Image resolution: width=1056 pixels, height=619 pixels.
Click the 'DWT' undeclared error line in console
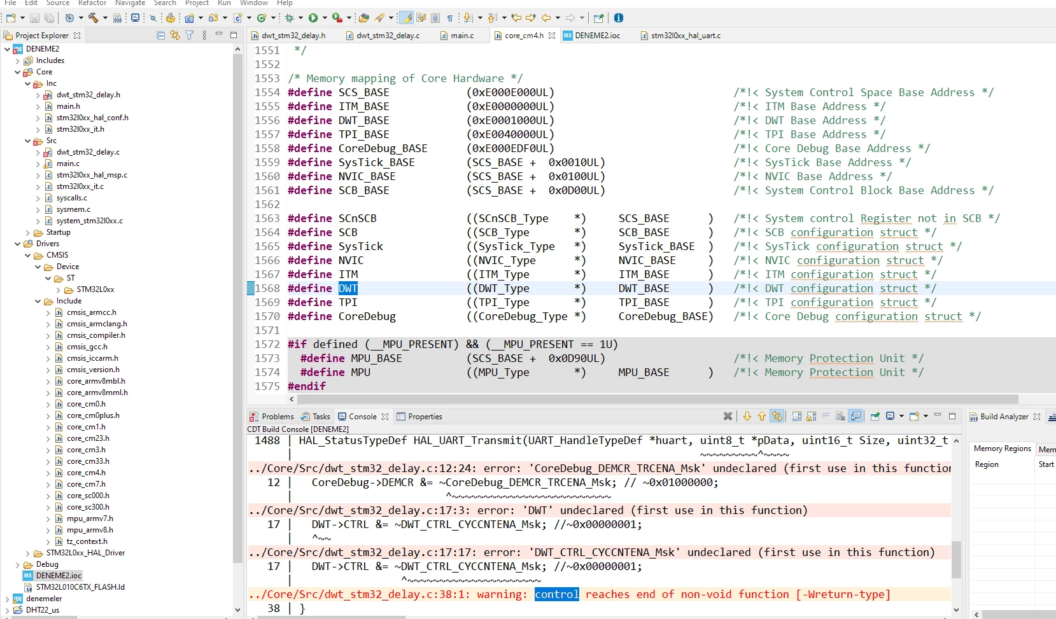click(x=528, y=510)
